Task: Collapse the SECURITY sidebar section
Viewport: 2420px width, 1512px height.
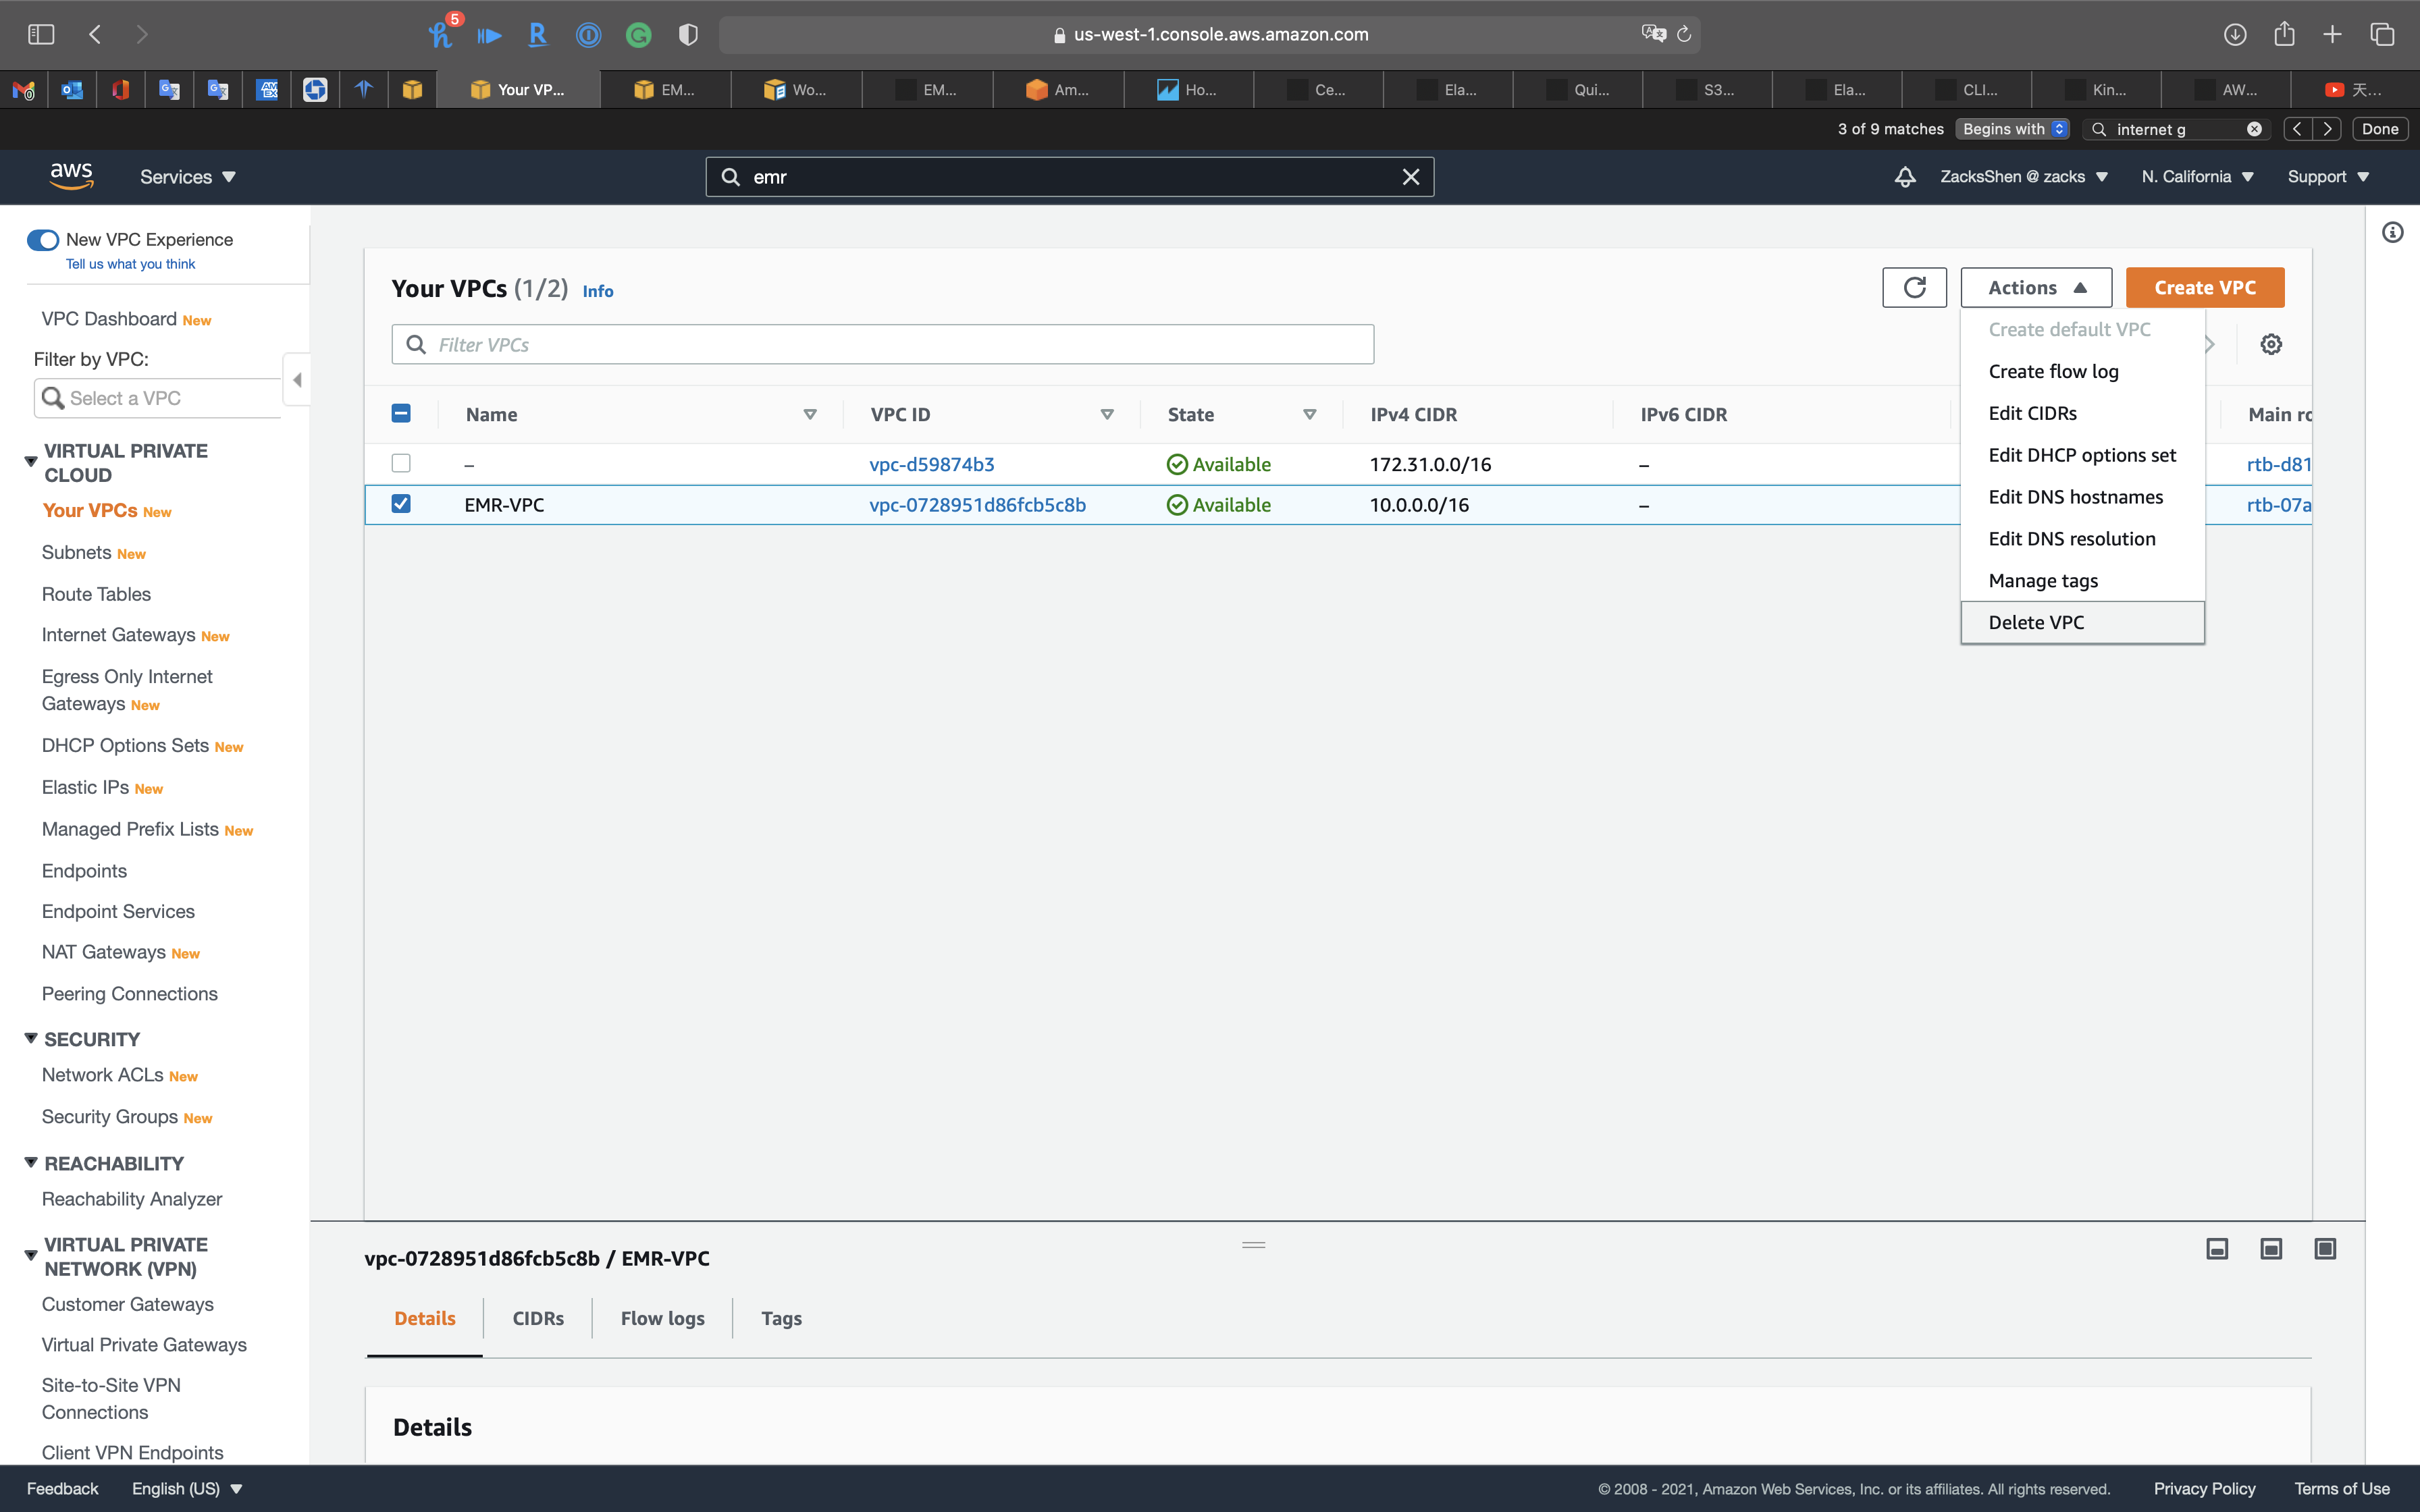Action: (31, 1039)
